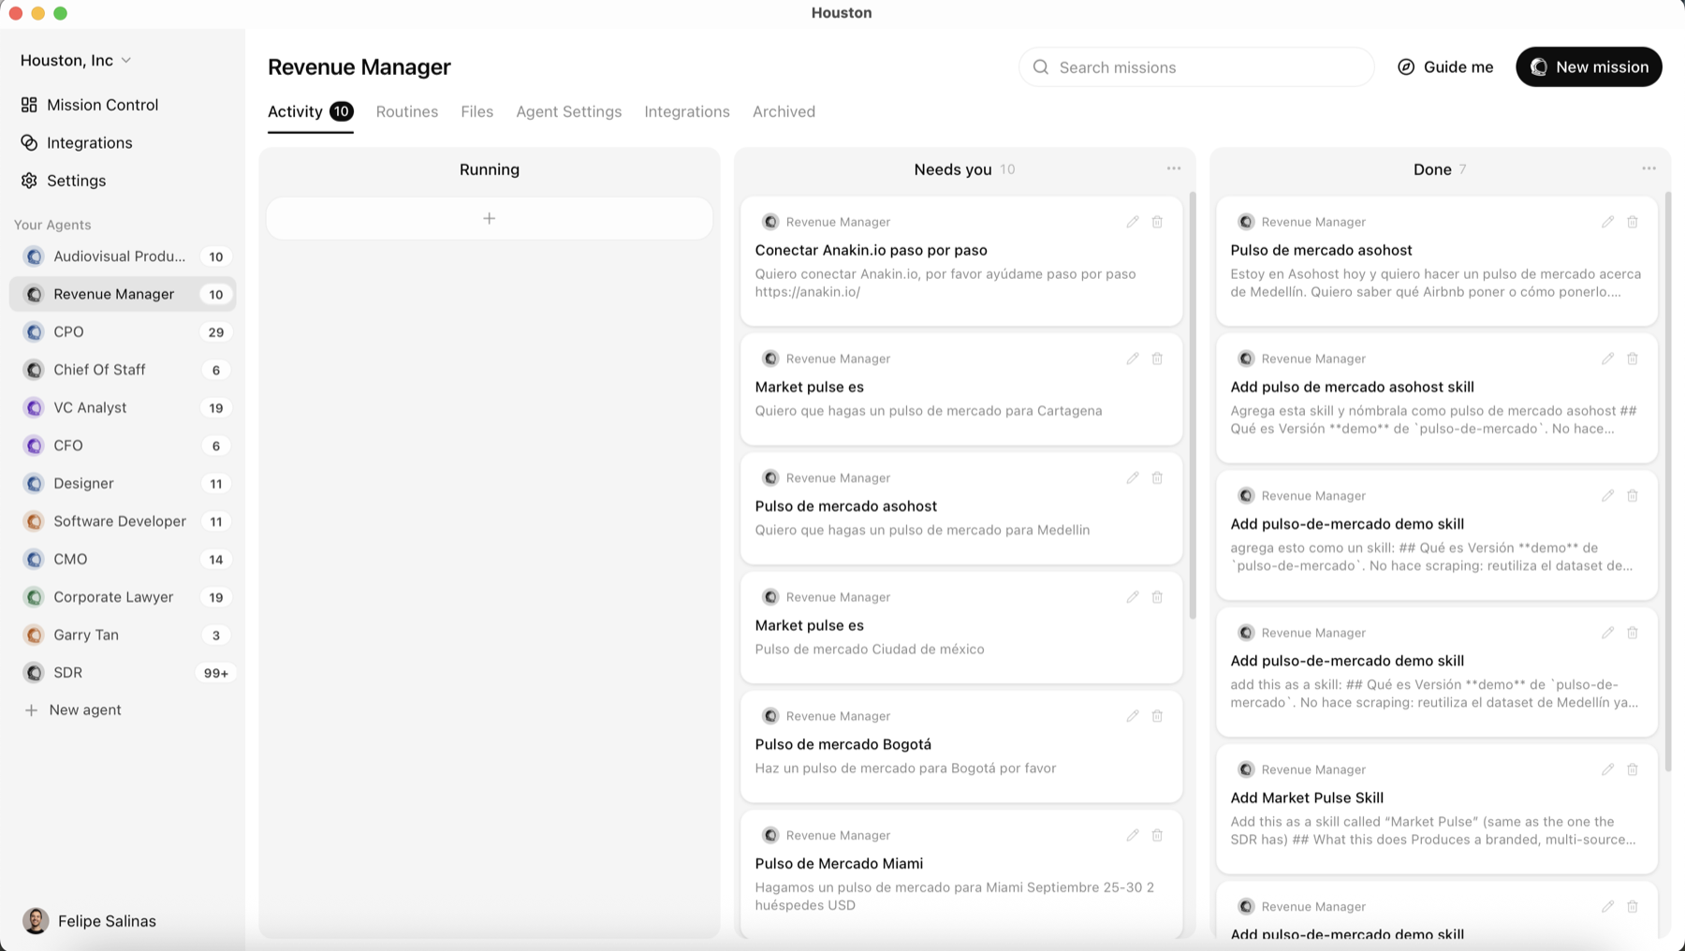
Task: Open the Done column options menu
Action: point(1648,168)
